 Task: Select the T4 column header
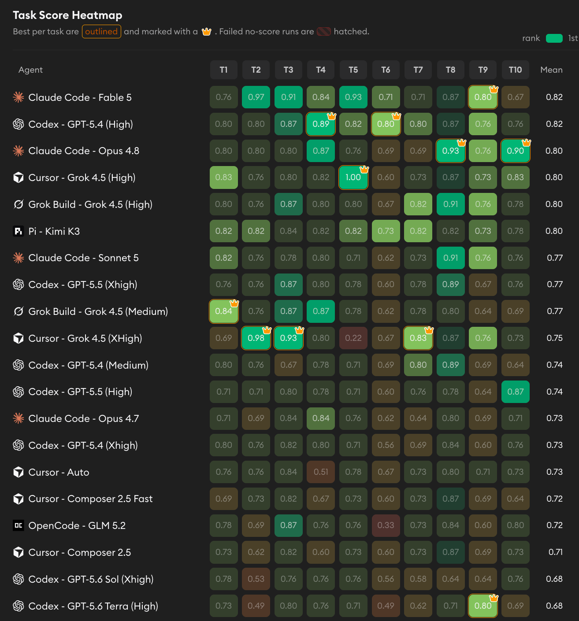click(x=321, y=70)
